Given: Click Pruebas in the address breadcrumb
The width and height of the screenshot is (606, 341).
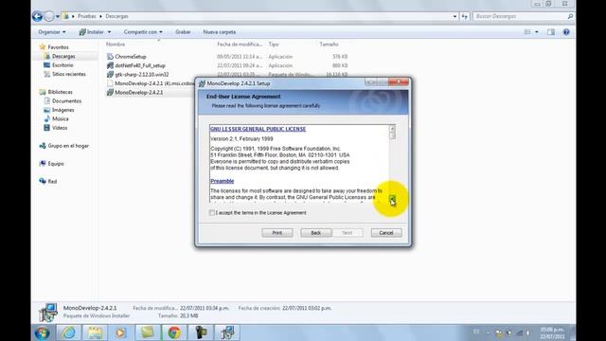Looking at the screenshot, I should pyautogui.click(x=86, y=16).
